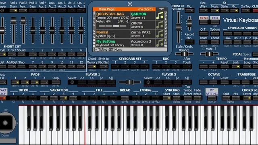
Task: Click Player 1 rewind button
Action: click(82, 82)
